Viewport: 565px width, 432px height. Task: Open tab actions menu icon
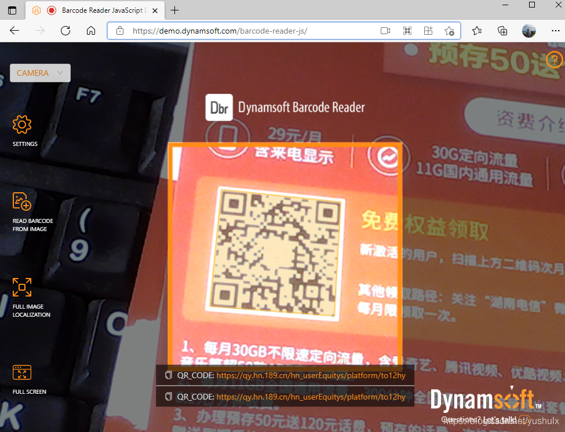12,10
